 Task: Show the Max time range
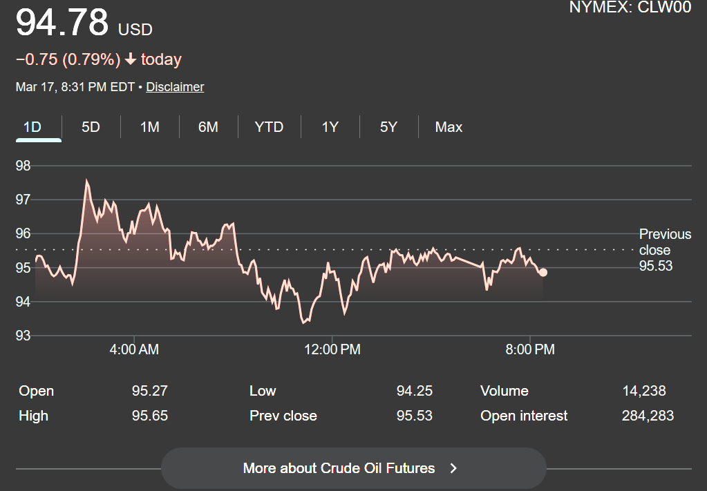click(x=449, y=127)
